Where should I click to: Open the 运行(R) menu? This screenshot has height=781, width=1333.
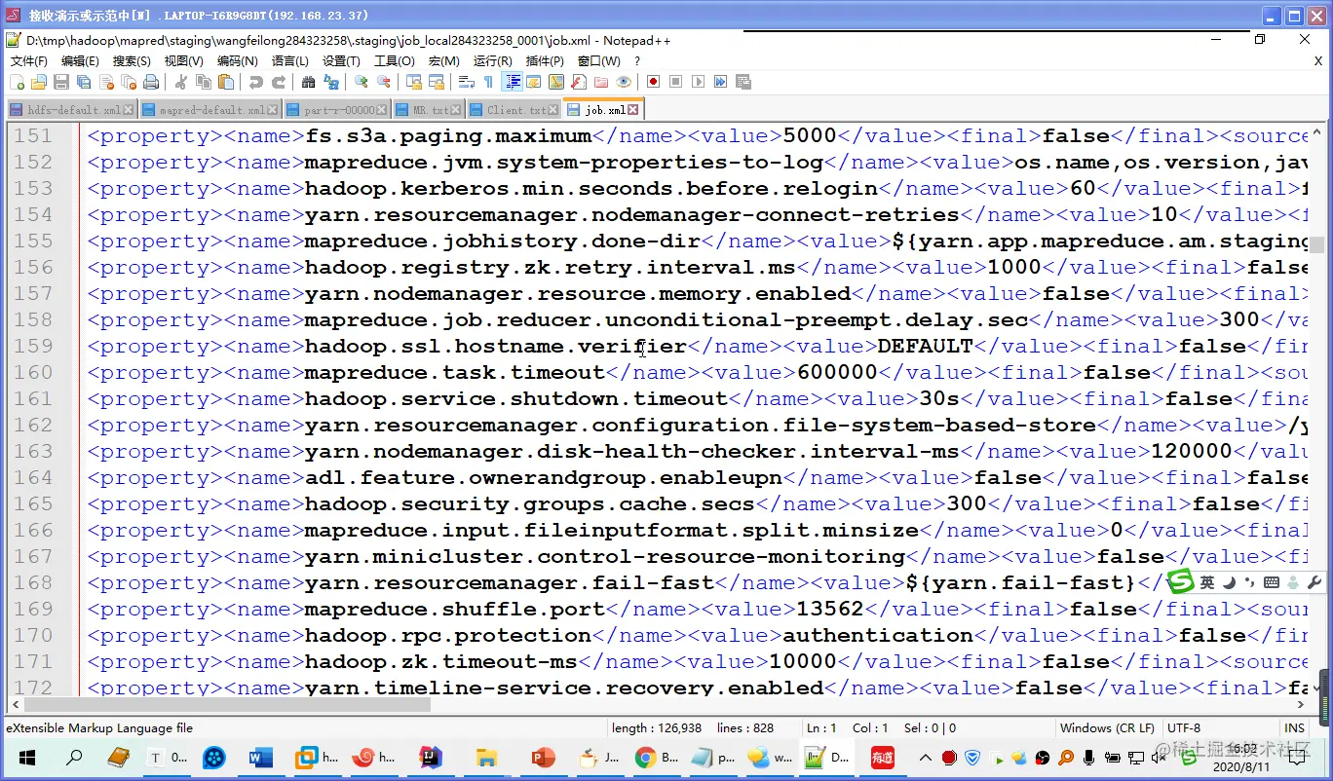pyautogui.click(x=492, y=61)
